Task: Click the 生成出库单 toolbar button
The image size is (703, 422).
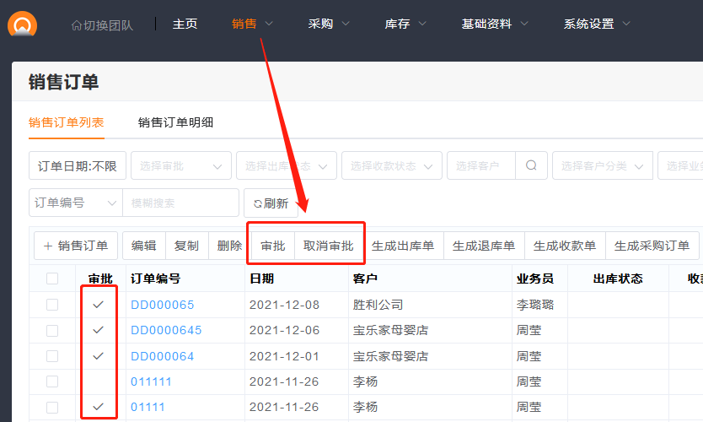Action: pos(403,246)
